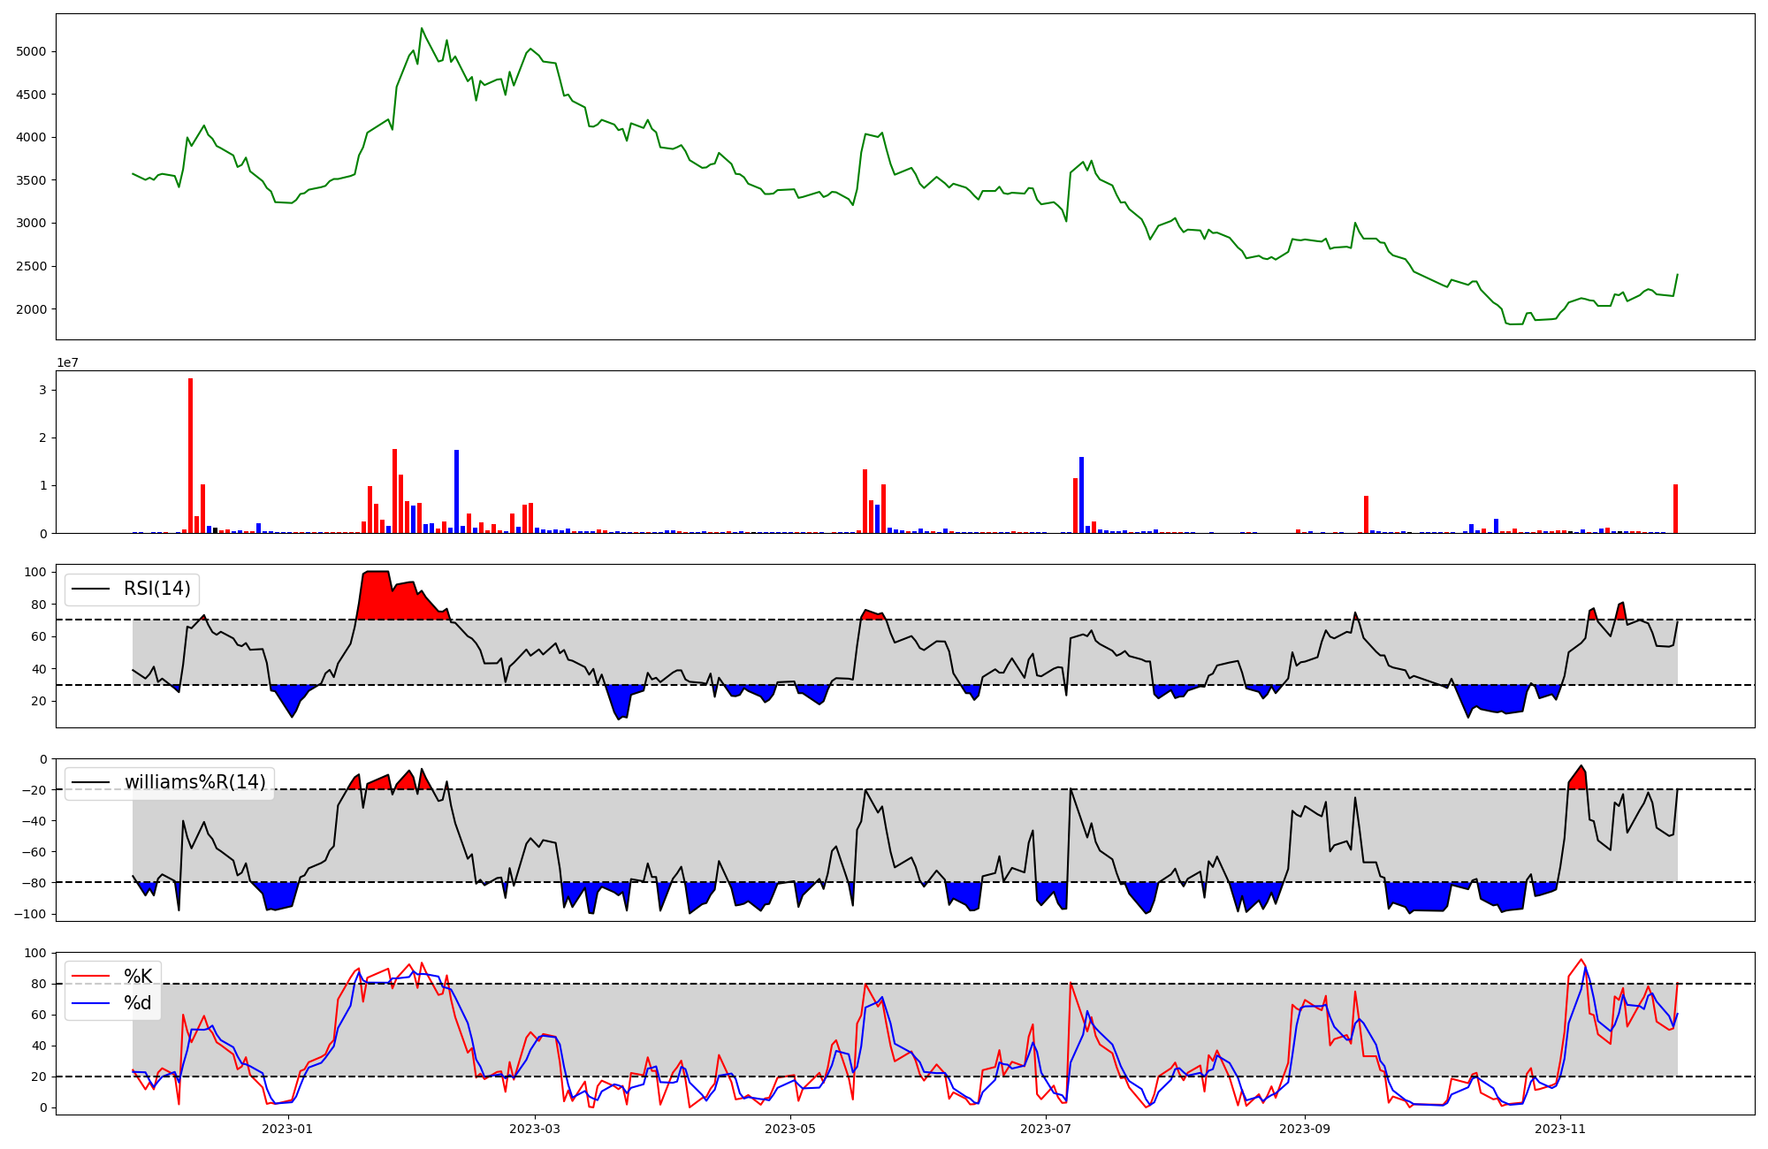Click the 2000 price axis label
The height and width of the screenshot is (1149, 1768).
31,309
